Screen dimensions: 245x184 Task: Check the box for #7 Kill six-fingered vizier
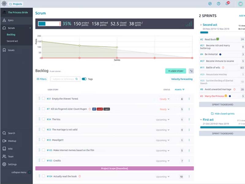pos(43,109)
